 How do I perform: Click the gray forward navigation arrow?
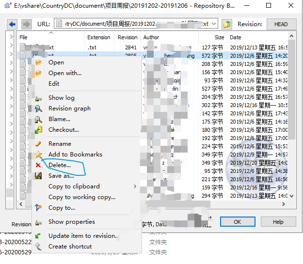[x=26, y=24]
